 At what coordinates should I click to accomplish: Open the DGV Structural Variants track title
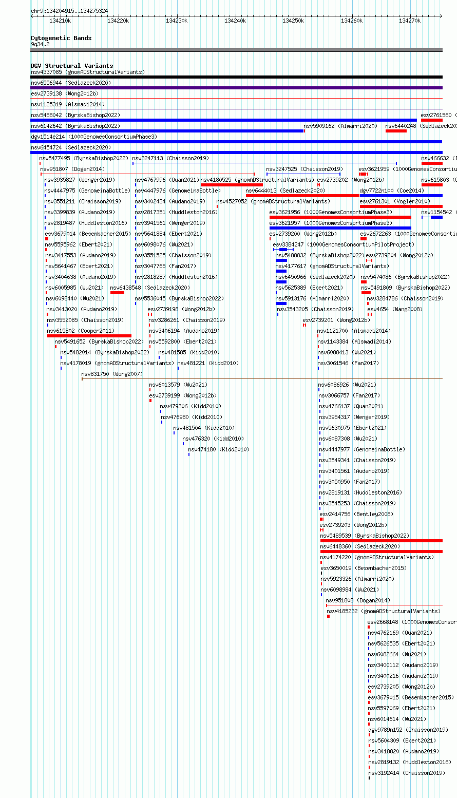pyautogui.click(x=72, y=66)
